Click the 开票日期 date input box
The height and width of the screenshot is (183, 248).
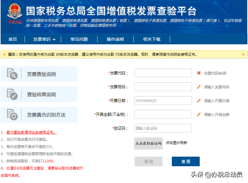point(163,100)
